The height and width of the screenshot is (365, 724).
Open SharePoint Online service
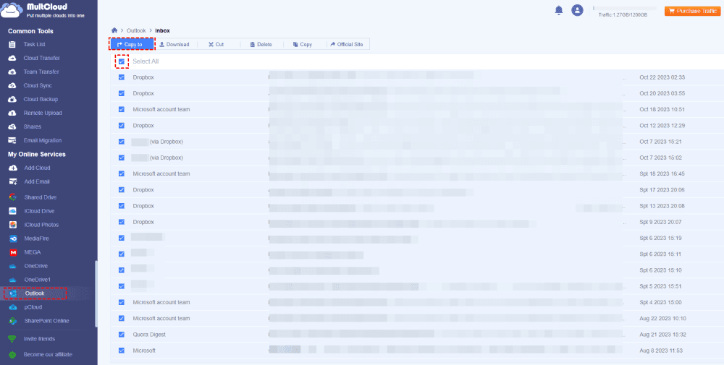coord(46,321)
